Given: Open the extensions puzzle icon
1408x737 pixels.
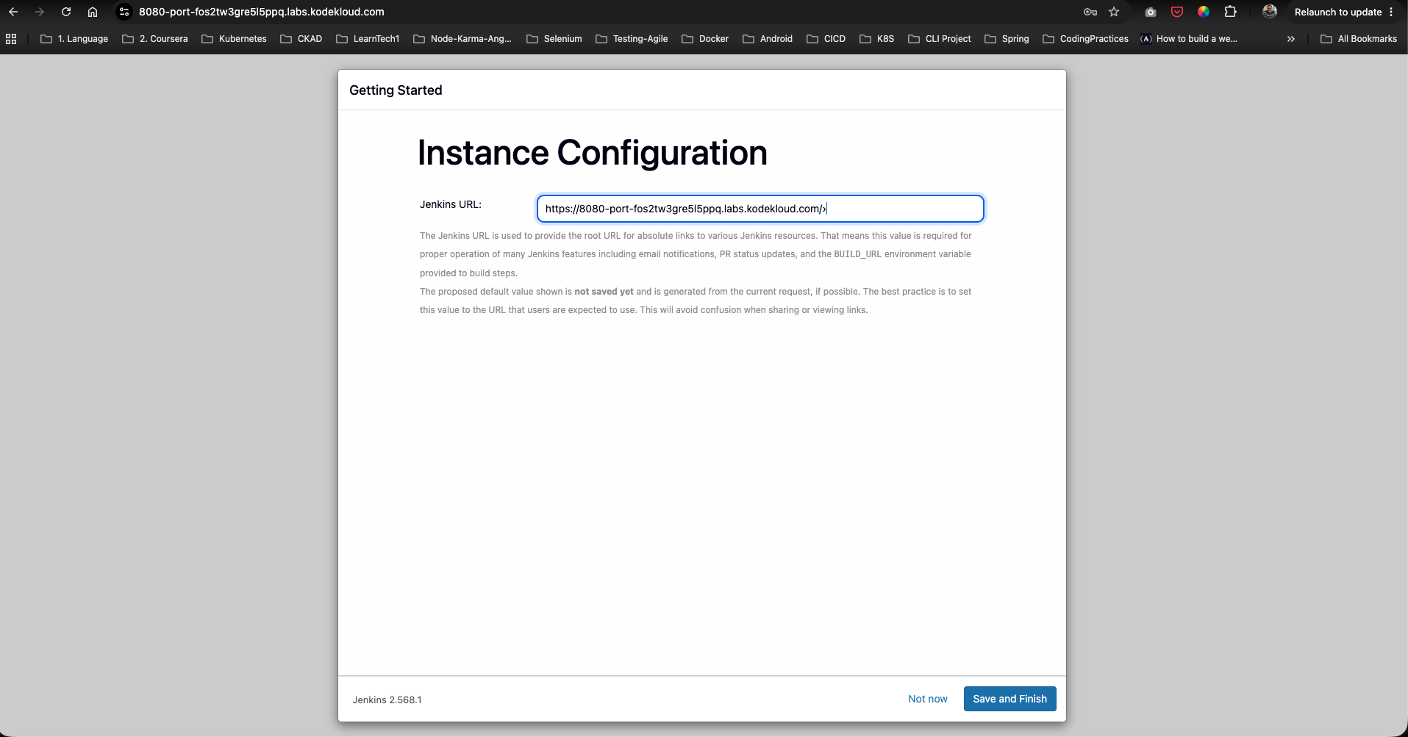Looking at the screenshot, I should click(x=1230, y=12).
